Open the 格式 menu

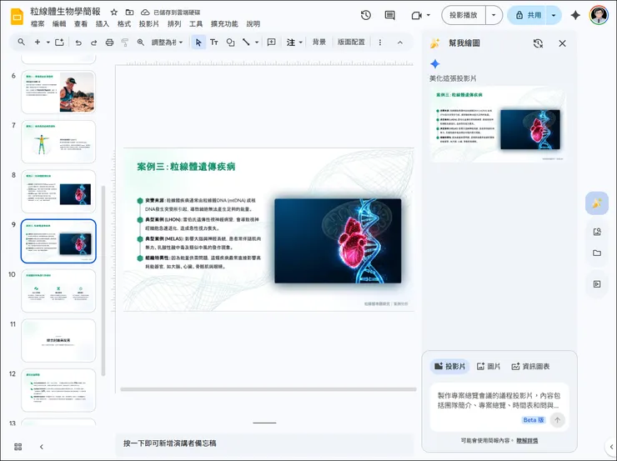click(x=124, y=24)
